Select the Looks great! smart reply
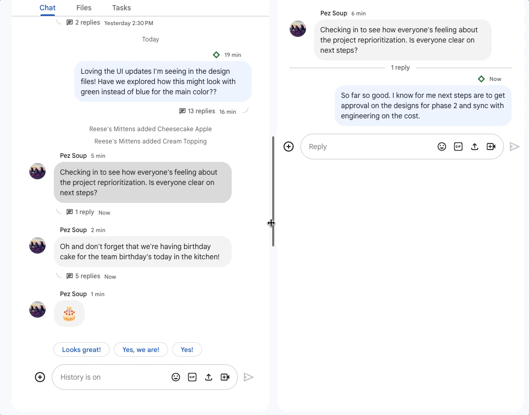This screenshot has height=415, width=529. (82, 349)
